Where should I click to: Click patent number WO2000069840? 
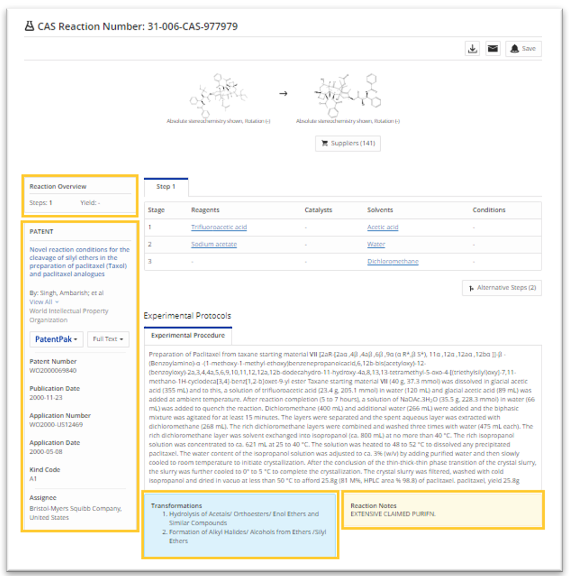coord(53,370)
